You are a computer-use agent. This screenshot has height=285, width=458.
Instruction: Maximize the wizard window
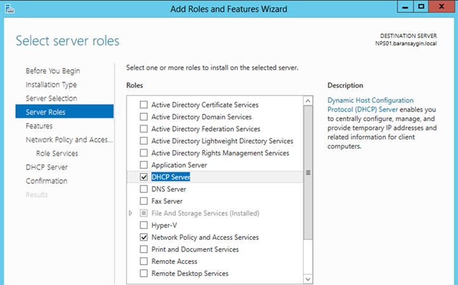click(421, 7)
